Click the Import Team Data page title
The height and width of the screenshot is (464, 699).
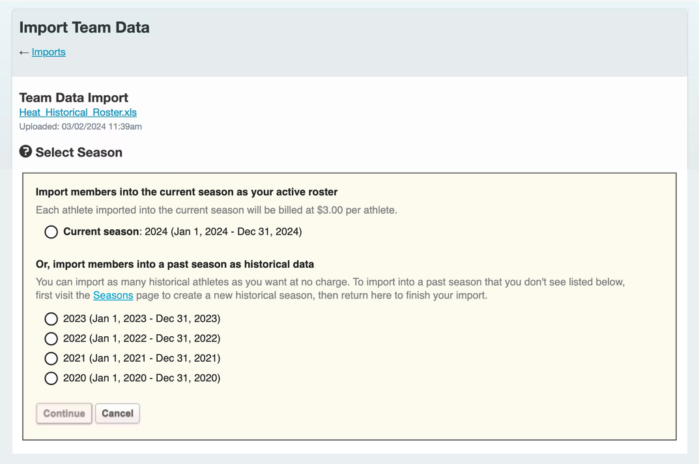84,27
